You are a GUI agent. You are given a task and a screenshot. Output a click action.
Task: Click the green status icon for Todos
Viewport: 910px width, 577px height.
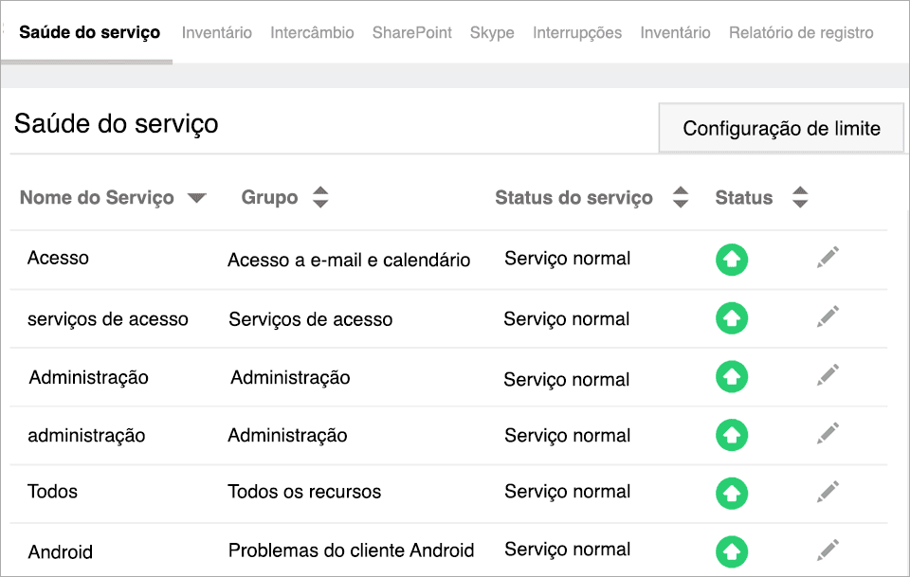pyautogui.click(x=731, y=492)
